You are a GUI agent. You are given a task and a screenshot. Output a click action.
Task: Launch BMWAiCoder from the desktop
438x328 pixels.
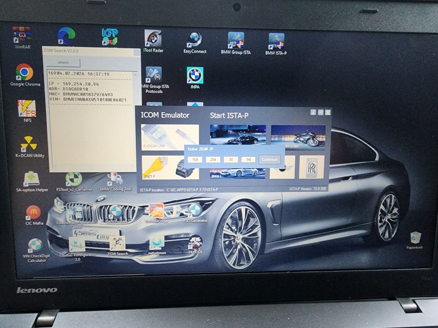(x=156, y=214)
